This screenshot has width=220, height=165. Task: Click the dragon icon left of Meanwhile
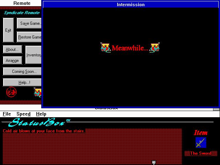tap(106, 48)
